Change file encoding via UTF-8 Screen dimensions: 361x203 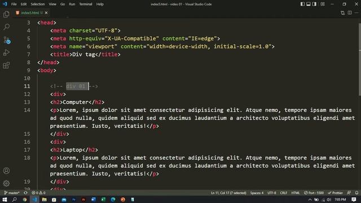pos(272,193)
